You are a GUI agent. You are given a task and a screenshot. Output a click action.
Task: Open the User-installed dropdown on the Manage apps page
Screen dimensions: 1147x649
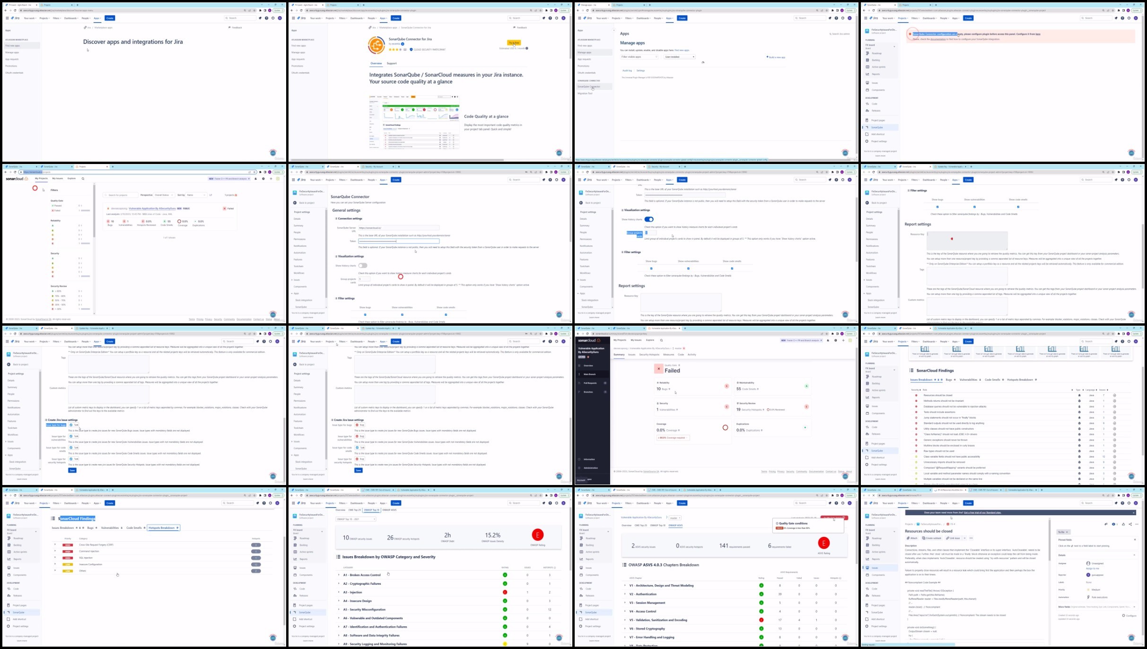coord(679,57)
